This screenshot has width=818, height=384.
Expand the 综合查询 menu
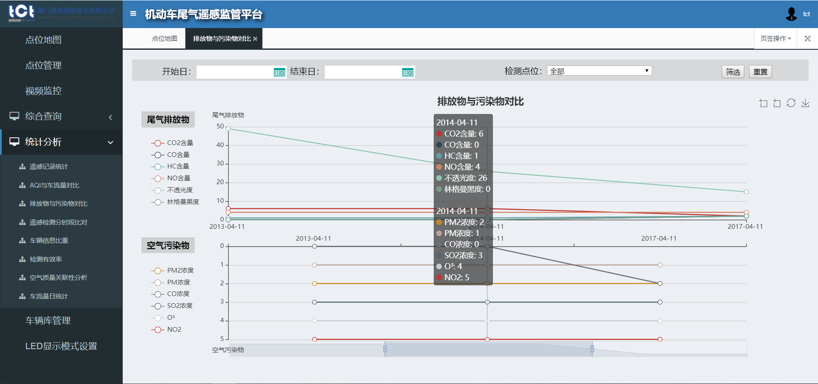pos(61,116)
